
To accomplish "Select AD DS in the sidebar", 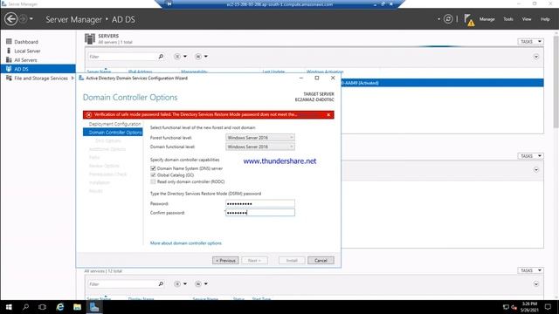I will click(x=38, y=69).
